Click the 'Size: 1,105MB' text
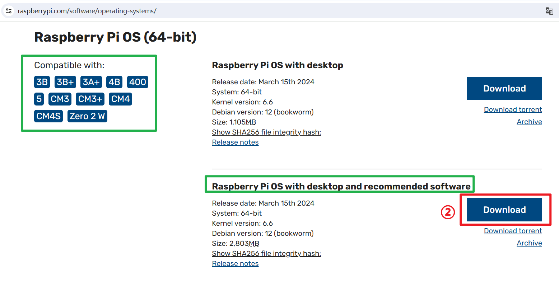Image resolution: width=559 pixels, height=286 pixels. tap(234, 122)
